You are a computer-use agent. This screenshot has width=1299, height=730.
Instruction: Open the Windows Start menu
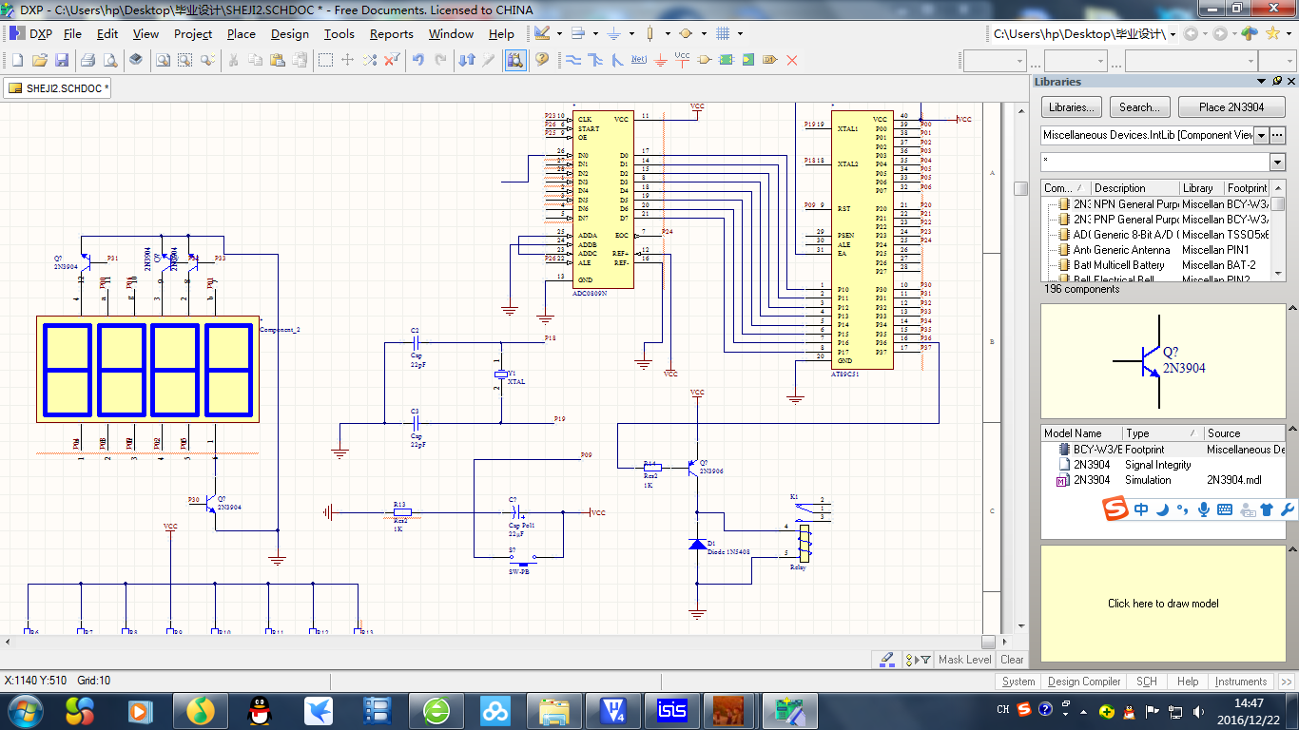[26, 710]
